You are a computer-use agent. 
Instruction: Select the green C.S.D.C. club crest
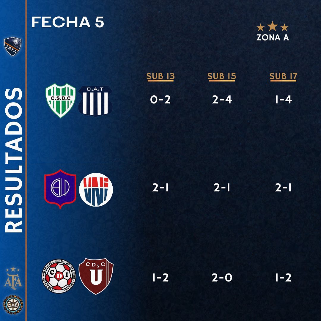pos(61,100)
